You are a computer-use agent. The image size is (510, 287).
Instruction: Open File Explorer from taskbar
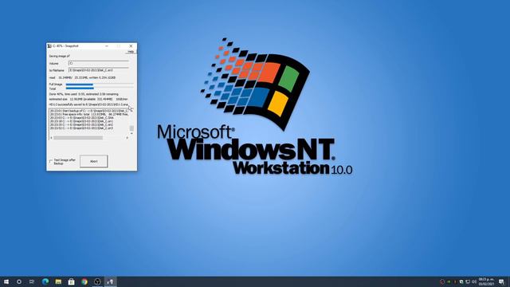[58, 281]
